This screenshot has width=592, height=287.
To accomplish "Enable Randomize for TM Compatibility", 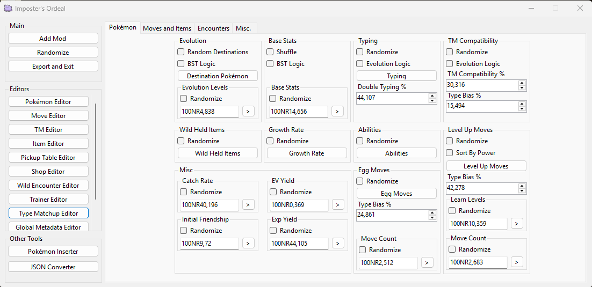I will coord(449,51).
